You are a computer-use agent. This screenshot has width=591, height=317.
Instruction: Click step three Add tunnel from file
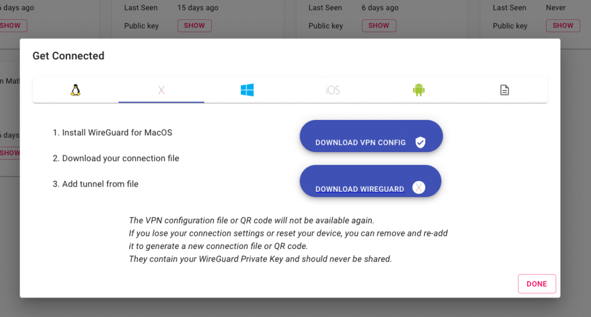95,184
